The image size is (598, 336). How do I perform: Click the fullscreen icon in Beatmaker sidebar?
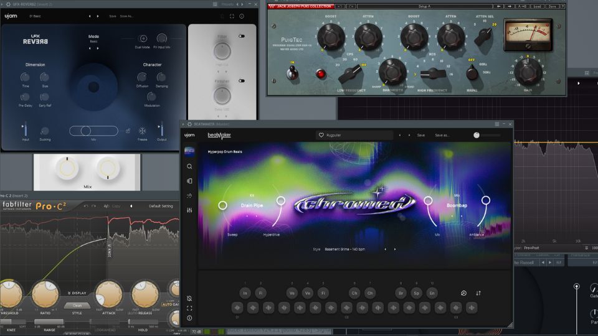coord(189,308)
